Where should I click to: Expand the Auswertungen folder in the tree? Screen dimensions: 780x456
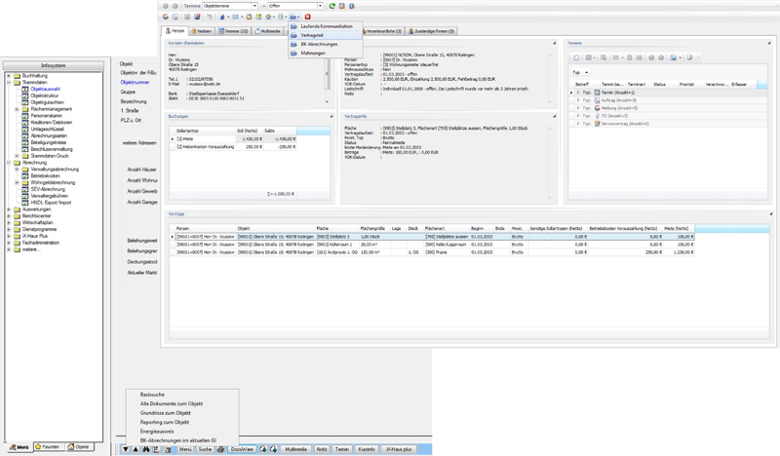(8, 209)
